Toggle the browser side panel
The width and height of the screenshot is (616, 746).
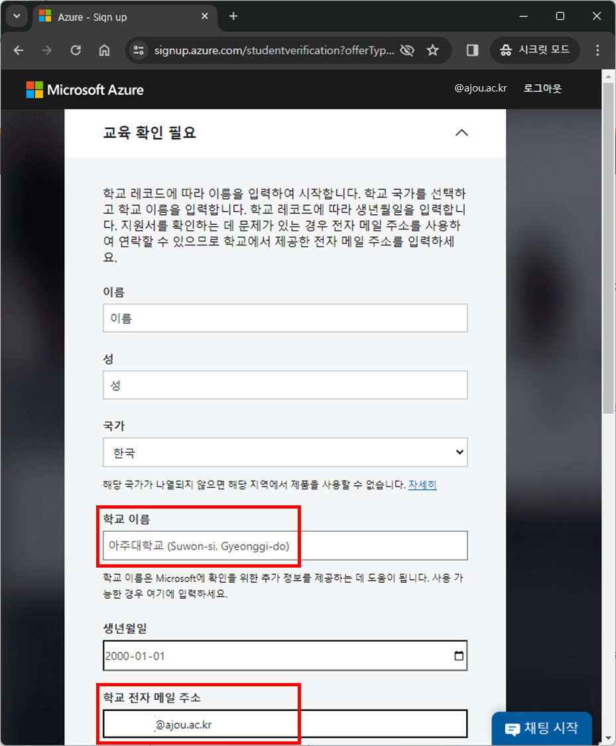coord(472,50)
